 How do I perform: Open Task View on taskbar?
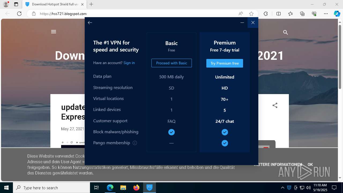(x=96, y=188)
